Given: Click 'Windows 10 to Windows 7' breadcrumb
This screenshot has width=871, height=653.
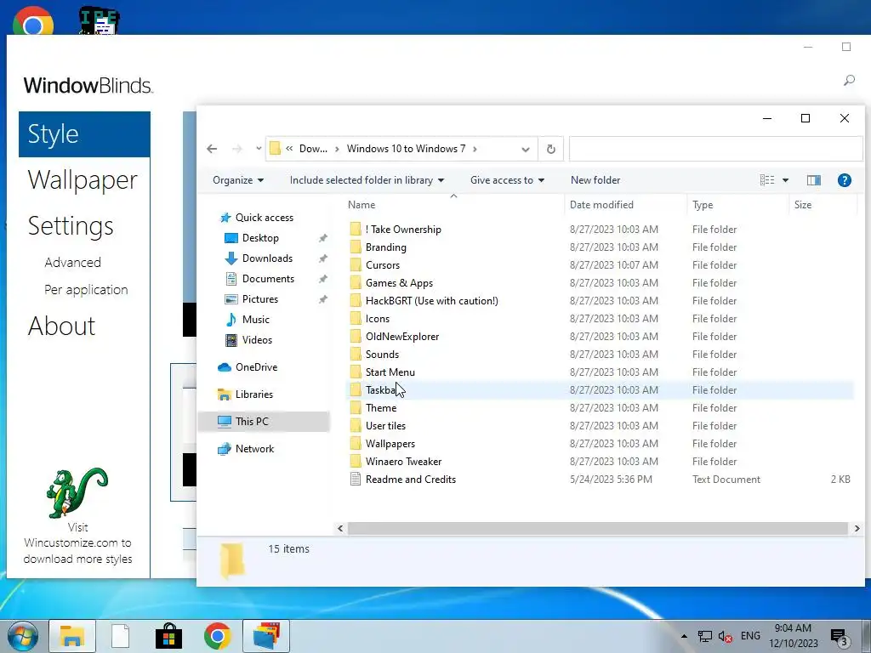Looking at the screenshot, I should [406, 149].
